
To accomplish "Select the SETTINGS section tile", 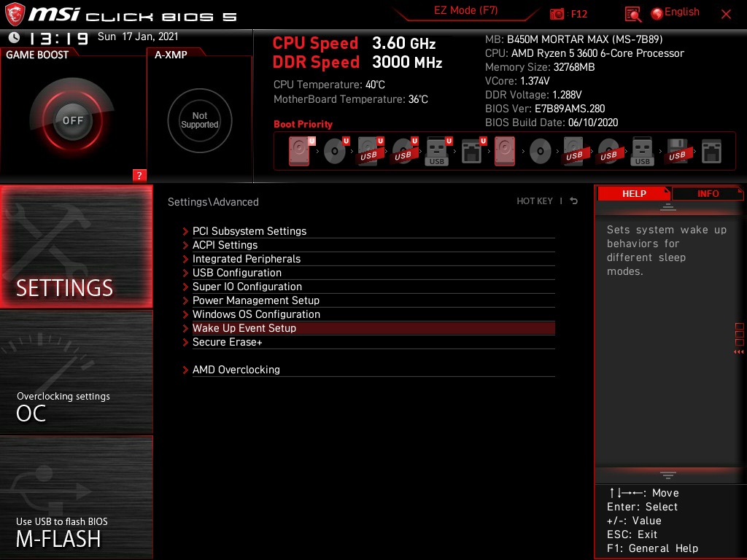I will pyautogui.click(x=76, y=246).
